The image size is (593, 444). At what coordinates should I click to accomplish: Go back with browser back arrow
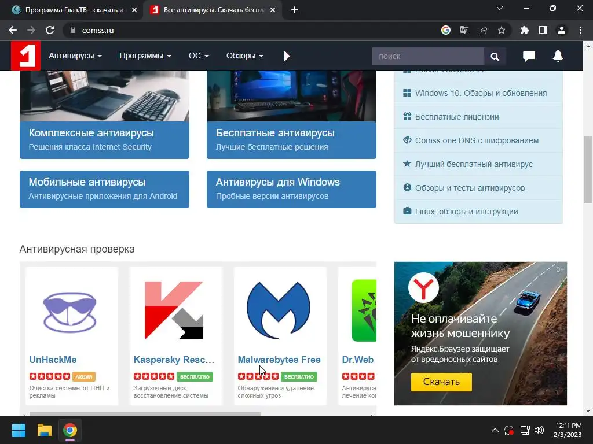coord(13,30)
